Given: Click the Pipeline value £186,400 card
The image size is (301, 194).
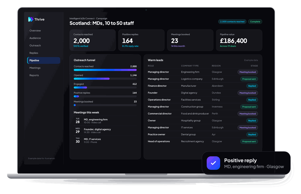Looking at the screenshot, I should [239, 40].
